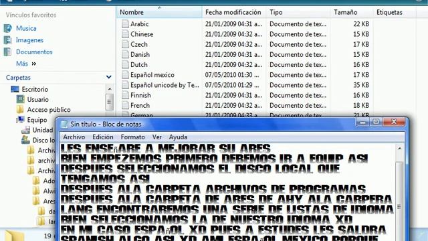This screenshot has height=241, width=428.
Task: Click the Dutch file name
Action: (x=139, y=65)
